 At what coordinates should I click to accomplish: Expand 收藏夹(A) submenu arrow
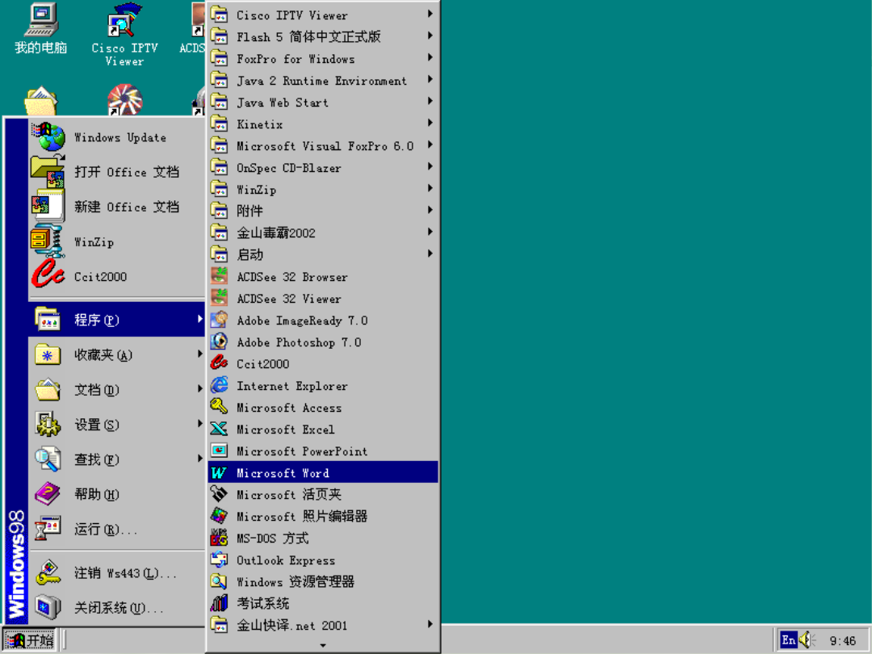[x=199, y=354]
